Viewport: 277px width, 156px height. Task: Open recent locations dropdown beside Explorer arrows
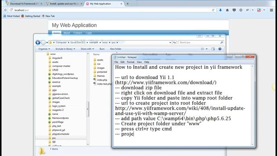tap(47, 42)
